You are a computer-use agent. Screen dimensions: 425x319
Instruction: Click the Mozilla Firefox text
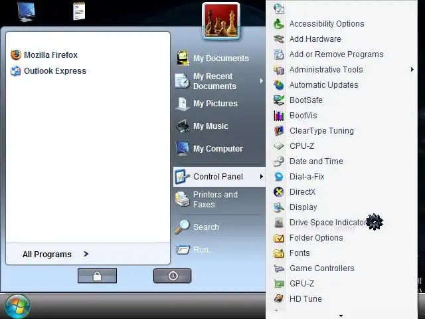coord(50,54)
